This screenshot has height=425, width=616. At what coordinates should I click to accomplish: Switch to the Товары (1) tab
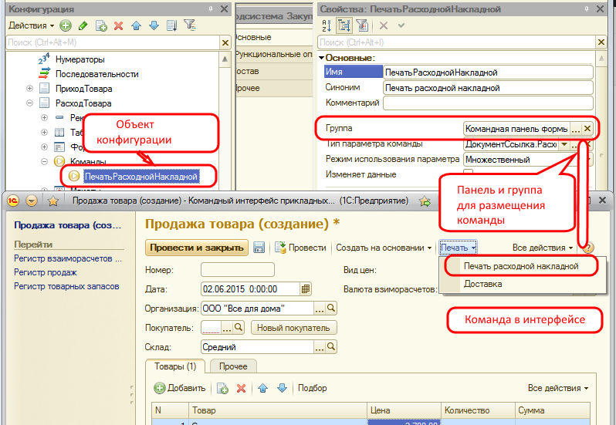click(x=175, y=366)
